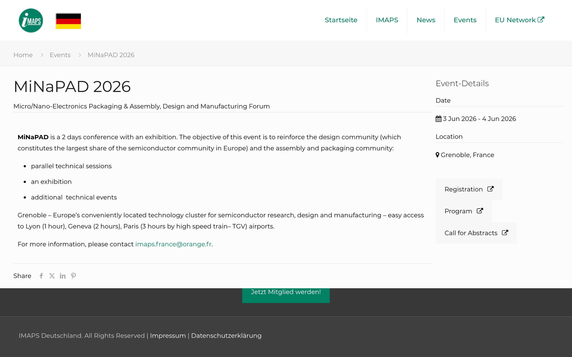Open the Registration external button
The image size is (572, 357).
(469, 189)
